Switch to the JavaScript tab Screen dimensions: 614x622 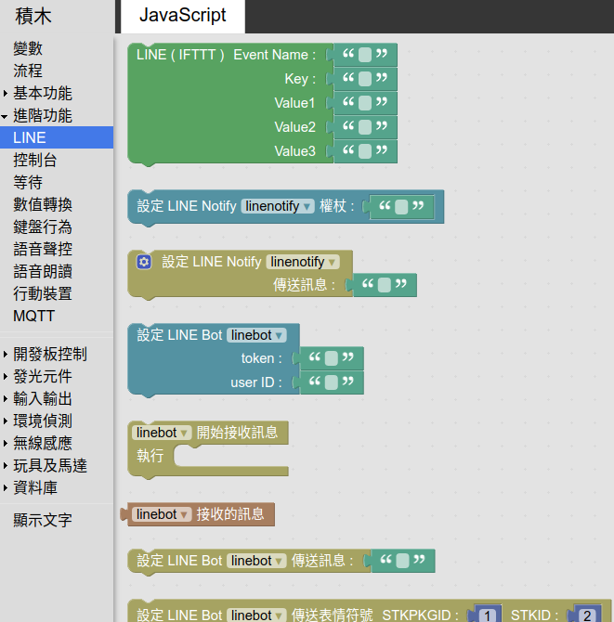click(x=182, y=16)
